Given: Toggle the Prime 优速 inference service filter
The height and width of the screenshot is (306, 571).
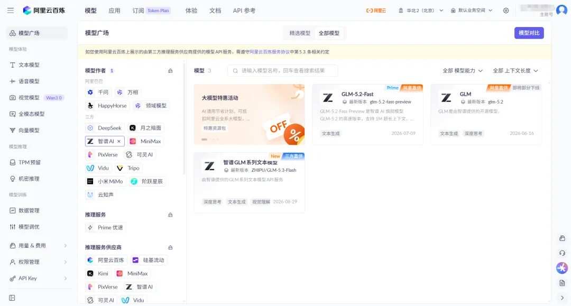Looking at the screenshot, I should (106, 227).
